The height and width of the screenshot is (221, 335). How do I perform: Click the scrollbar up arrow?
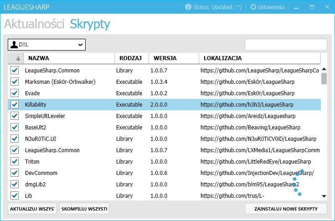tap(324, 69)
